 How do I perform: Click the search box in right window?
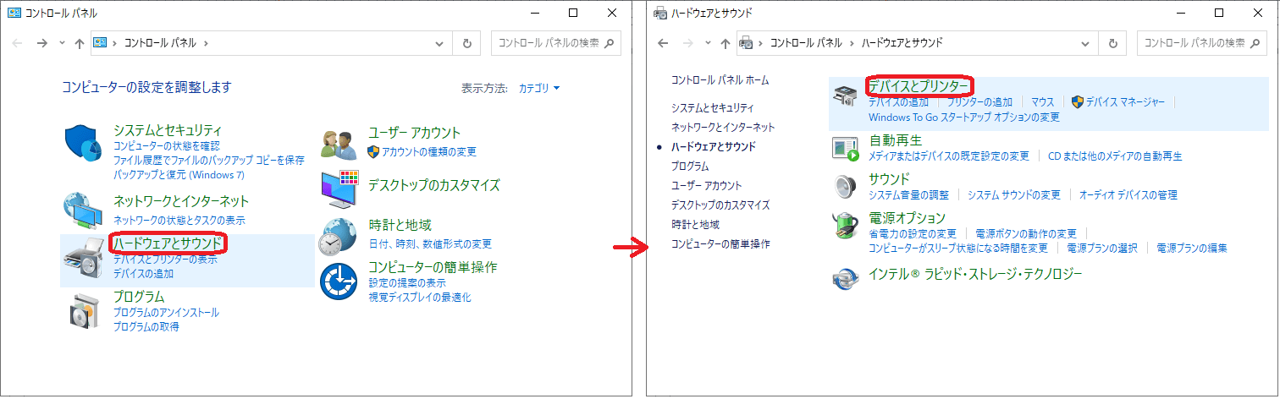(x=1194, y=43)
